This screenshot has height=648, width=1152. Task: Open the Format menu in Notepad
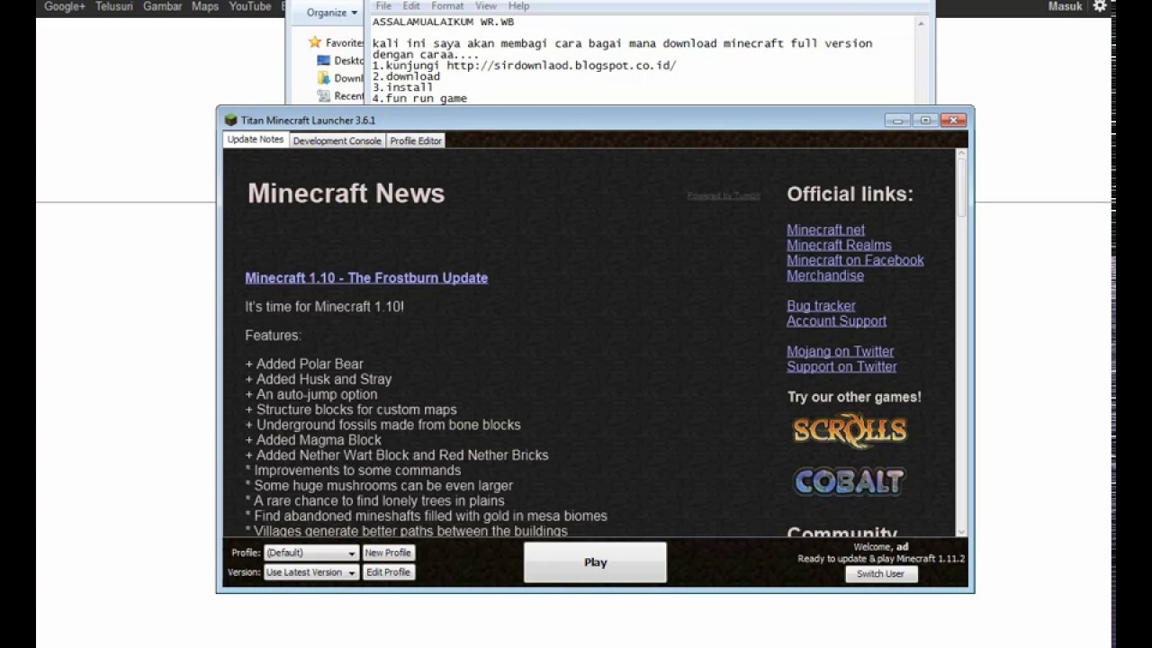[447, 6]
